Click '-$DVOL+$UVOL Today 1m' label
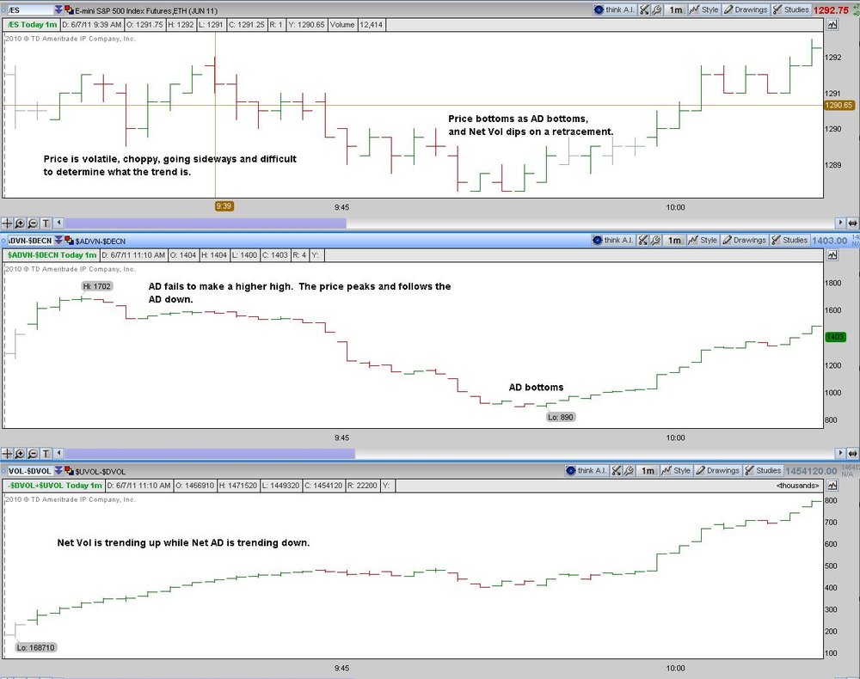Viewport: 860px width, 679px height. pos(55,486)
